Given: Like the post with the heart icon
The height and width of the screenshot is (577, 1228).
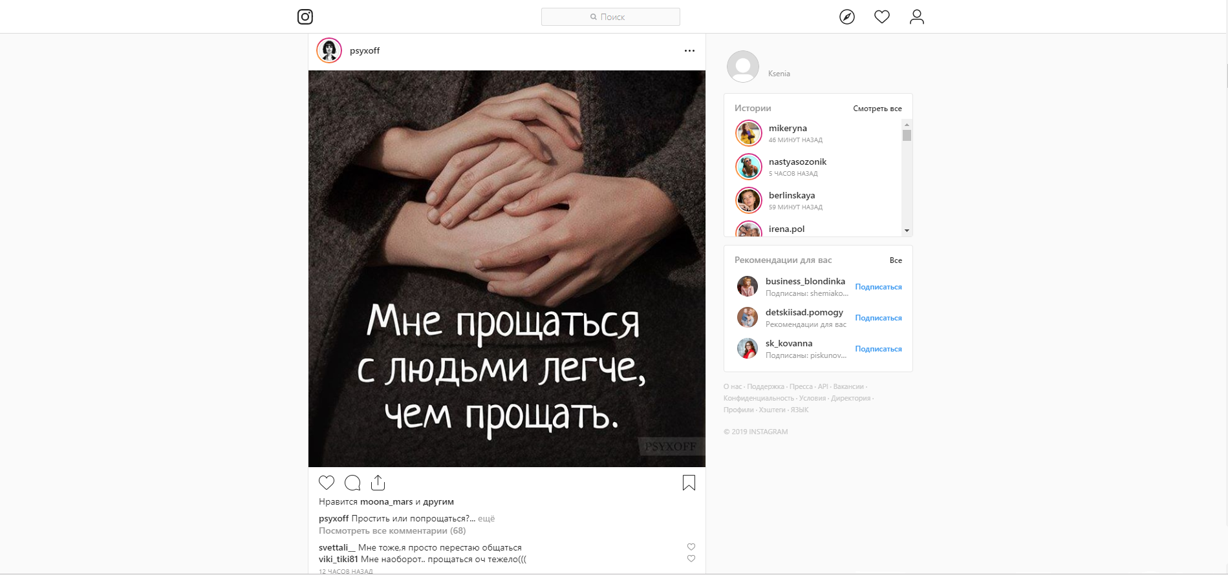Looking at the screenshot, I should click(x=327, y=483).
